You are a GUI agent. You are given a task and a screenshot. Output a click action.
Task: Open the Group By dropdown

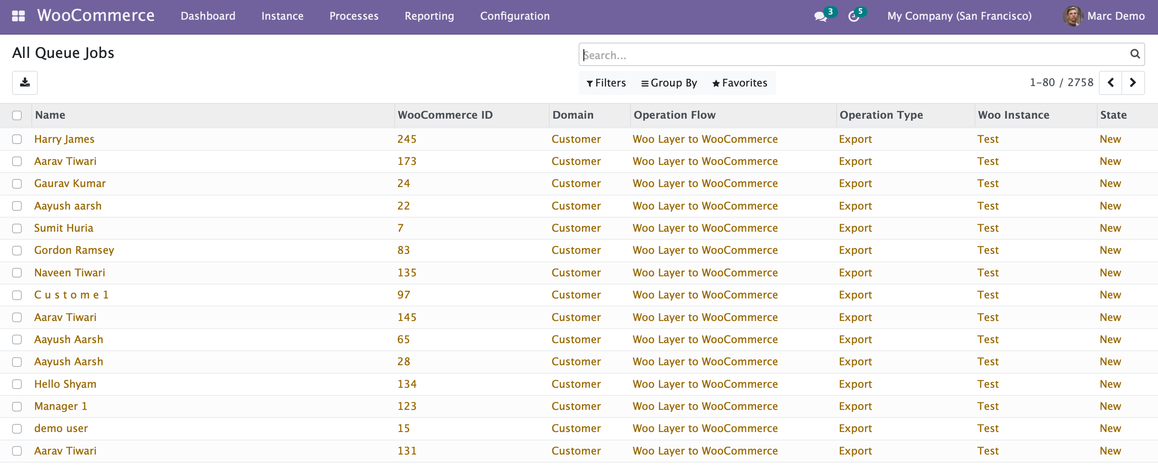tap(669, 83)
